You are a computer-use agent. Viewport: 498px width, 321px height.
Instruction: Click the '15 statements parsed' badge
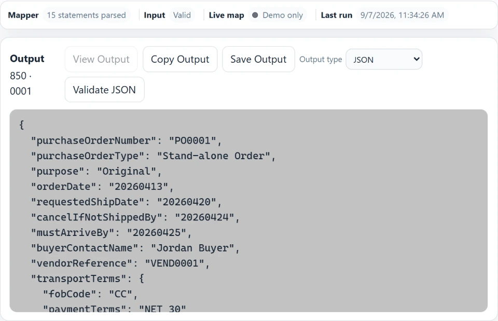[87, 15]
